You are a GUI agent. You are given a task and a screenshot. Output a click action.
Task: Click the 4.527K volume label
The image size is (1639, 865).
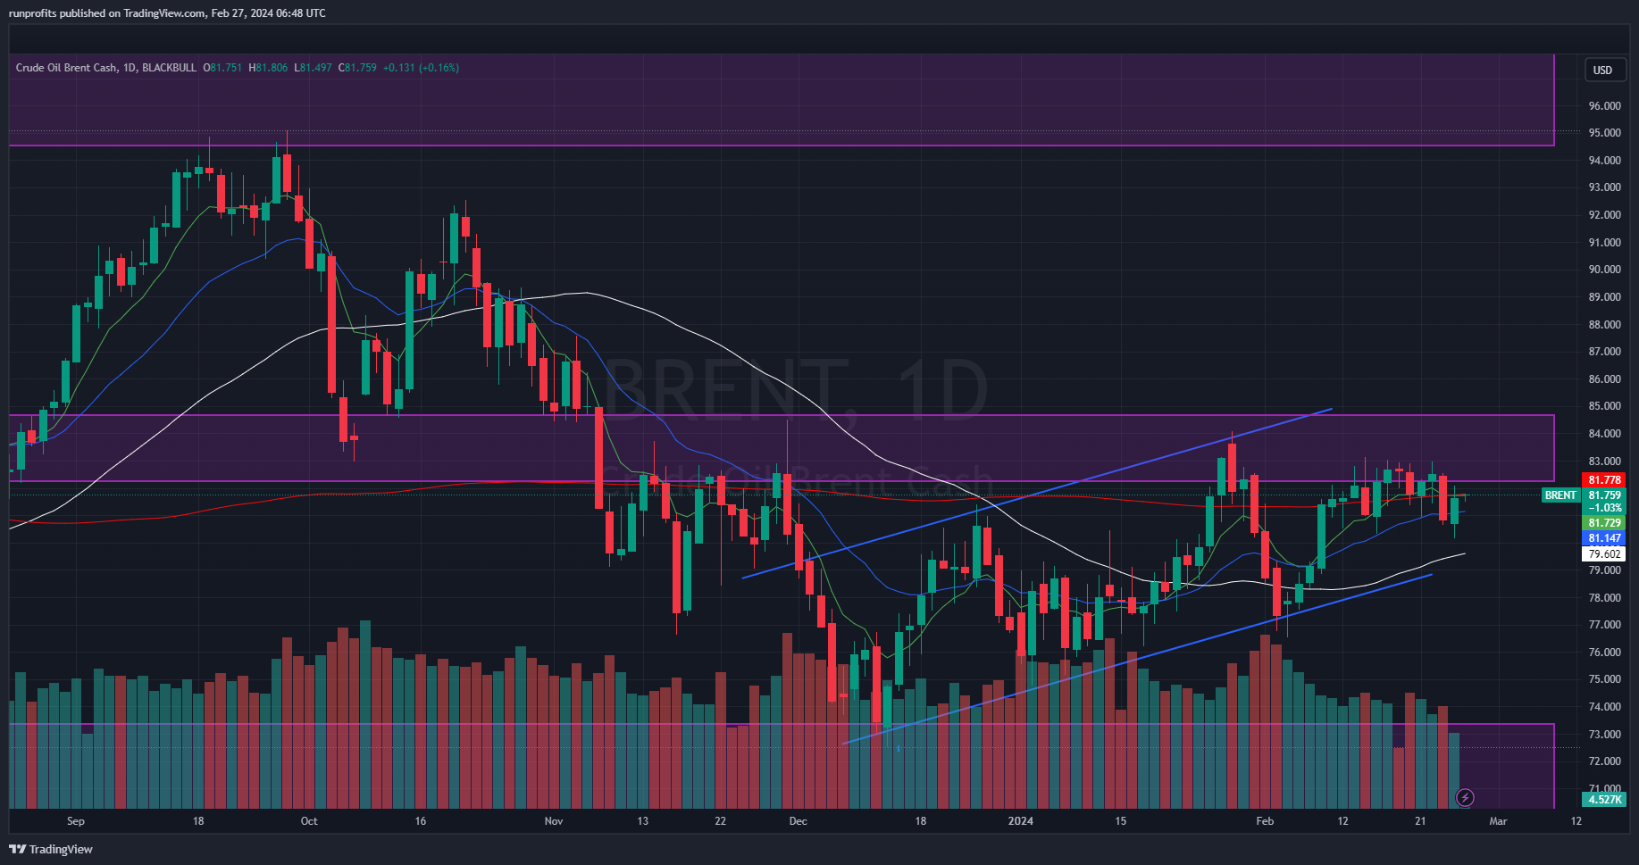(1604, 799)
